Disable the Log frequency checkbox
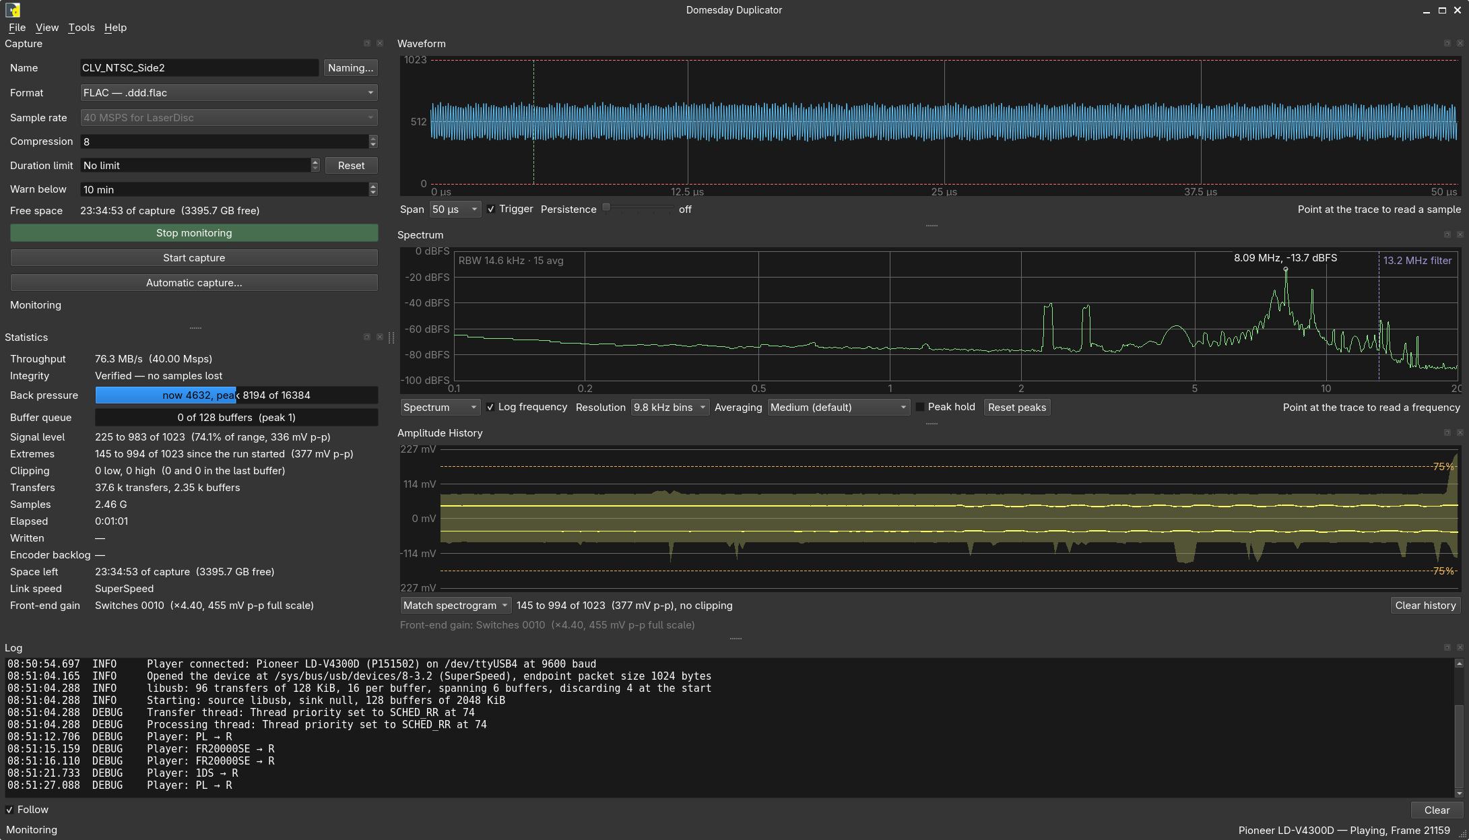 (490, 408)
